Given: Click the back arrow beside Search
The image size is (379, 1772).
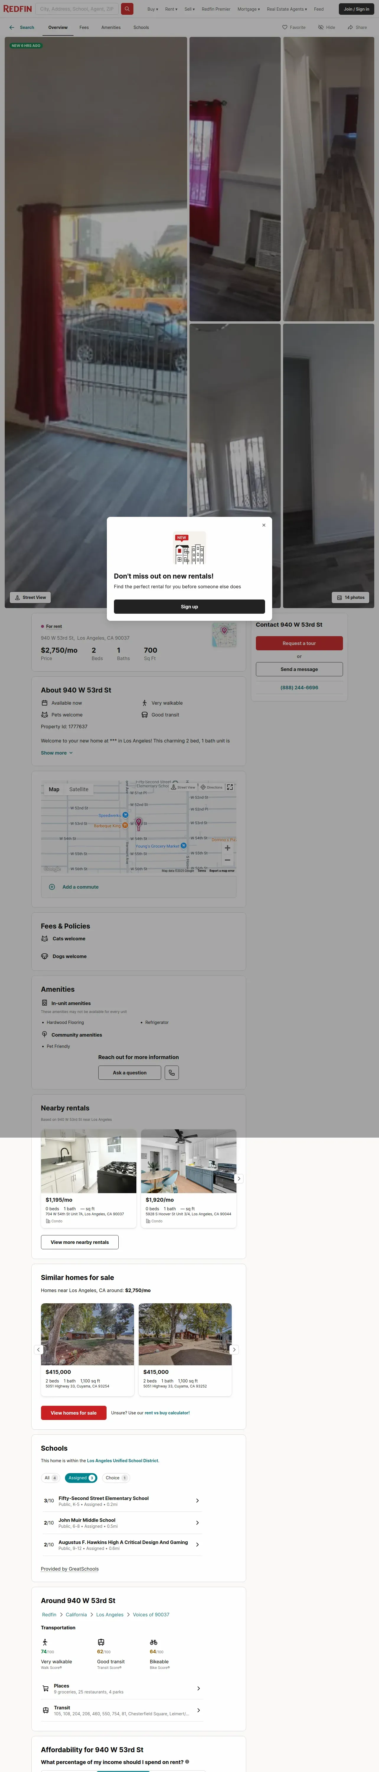Looking at the screenshot, I should [x=12, y=27].
